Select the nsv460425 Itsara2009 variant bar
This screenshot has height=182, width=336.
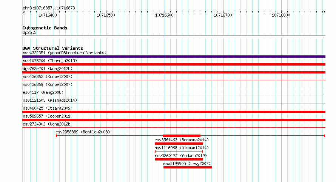pos(174,112)
